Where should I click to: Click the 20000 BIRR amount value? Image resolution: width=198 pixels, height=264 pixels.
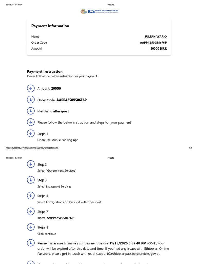(159, 48)
